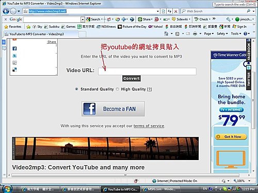Click the Google toolbar Search button
The image size is (258, 193).
point(94,20)
